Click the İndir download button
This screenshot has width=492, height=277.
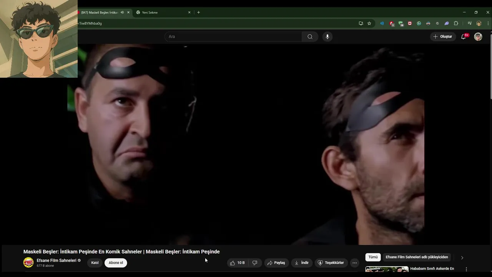(x=302, y=263)
